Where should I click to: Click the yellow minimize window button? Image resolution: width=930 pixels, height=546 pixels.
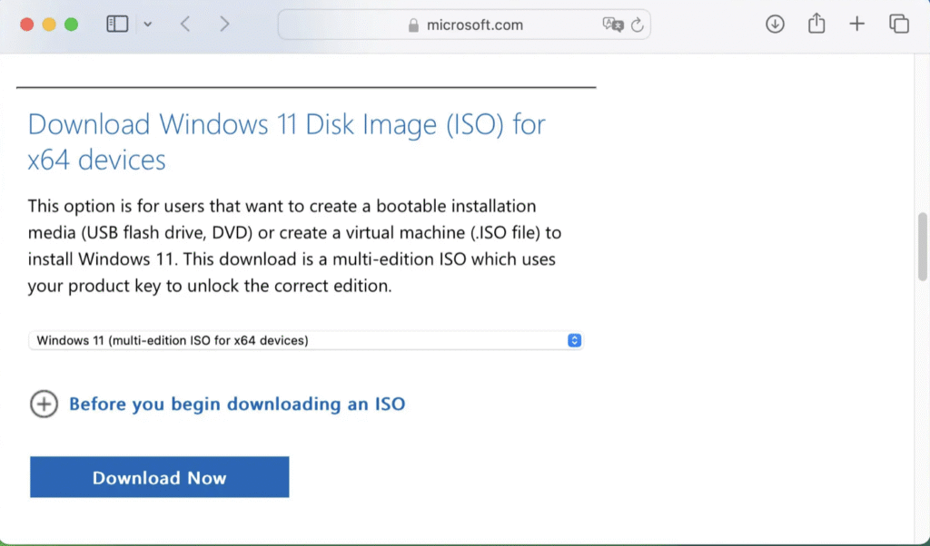coord(49,24)
